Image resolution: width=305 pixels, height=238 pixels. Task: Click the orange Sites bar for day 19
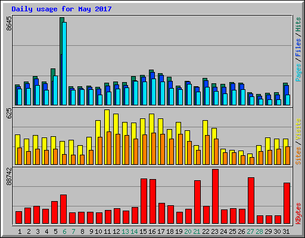(180, 149)
